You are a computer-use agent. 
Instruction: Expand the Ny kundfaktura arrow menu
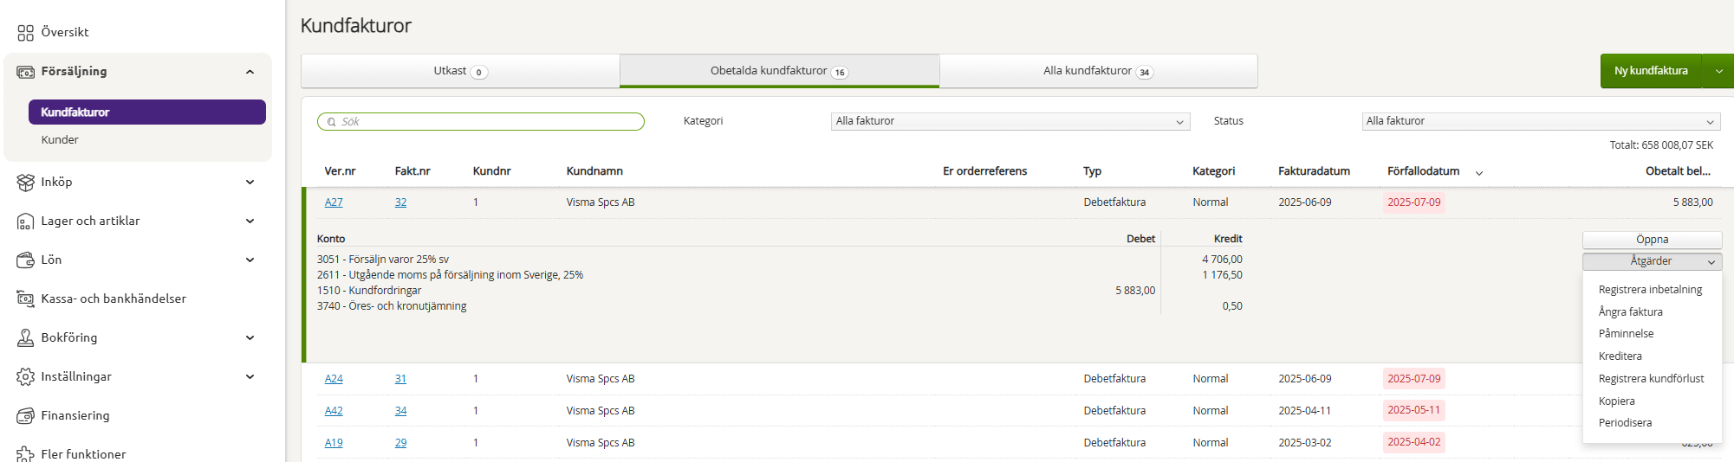coord(1718,71)
